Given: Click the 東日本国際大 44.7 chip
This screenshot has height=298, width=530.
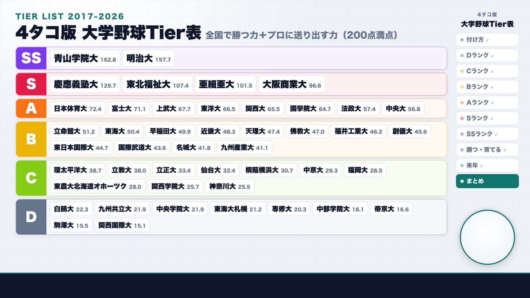Looking at the screenshot, I should [81, 148].
